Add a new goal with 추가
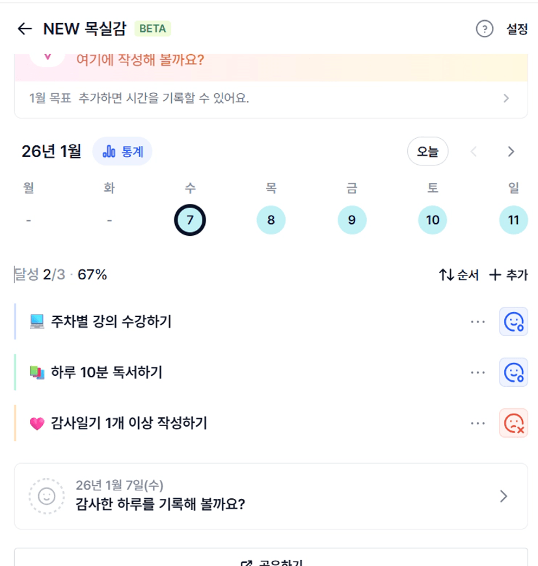The height and width of the screenshot is (566, 538). 508,275
